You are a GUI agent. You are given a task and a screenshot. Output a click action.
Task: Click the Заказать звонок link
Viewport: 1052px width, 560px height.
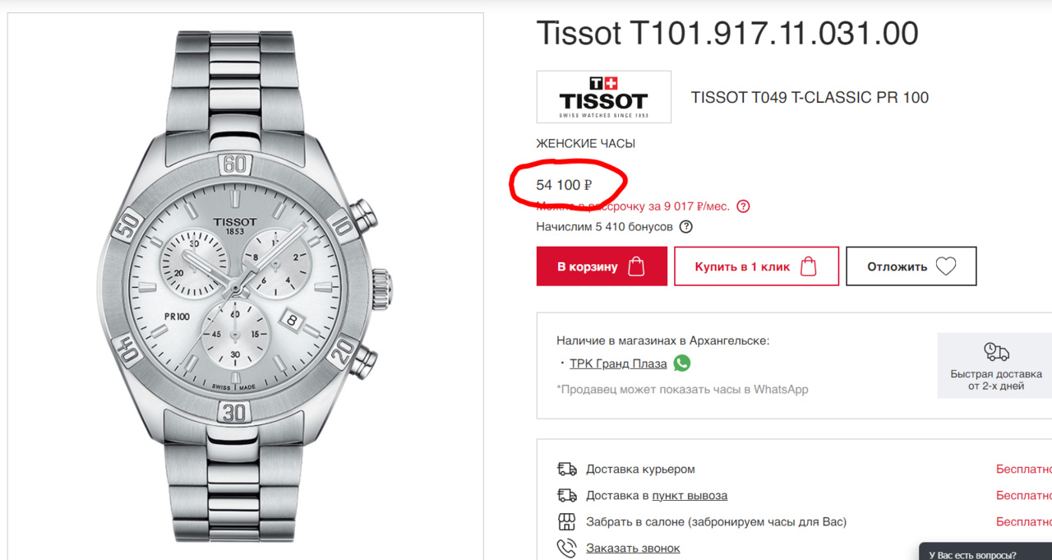[632, 548]
